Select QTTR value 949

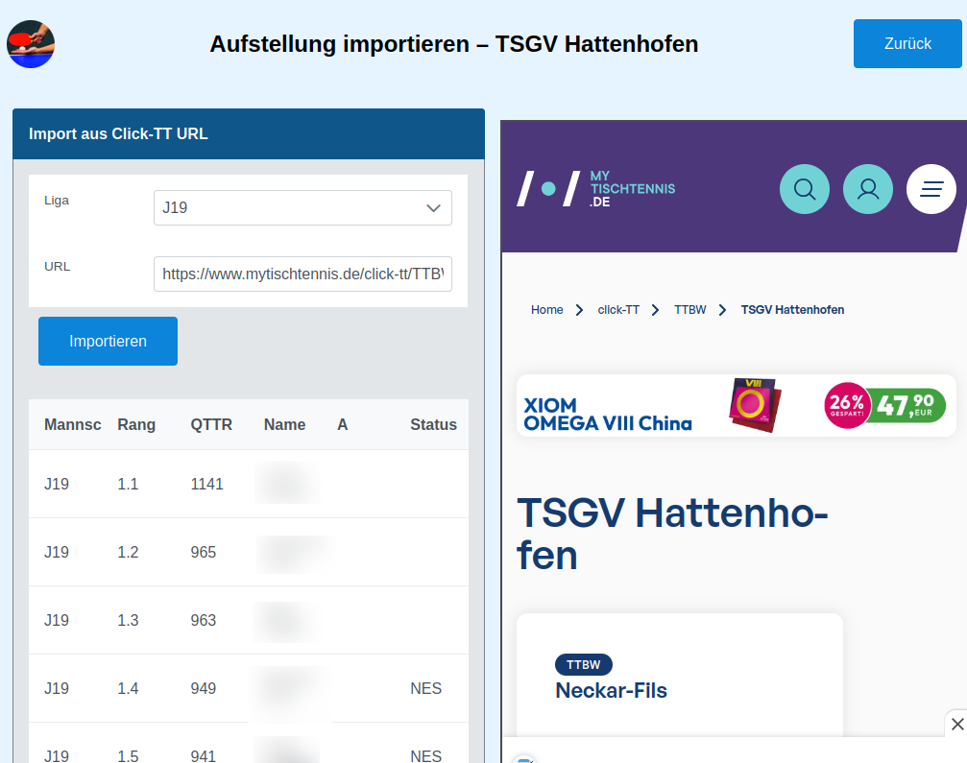[203, 688]
